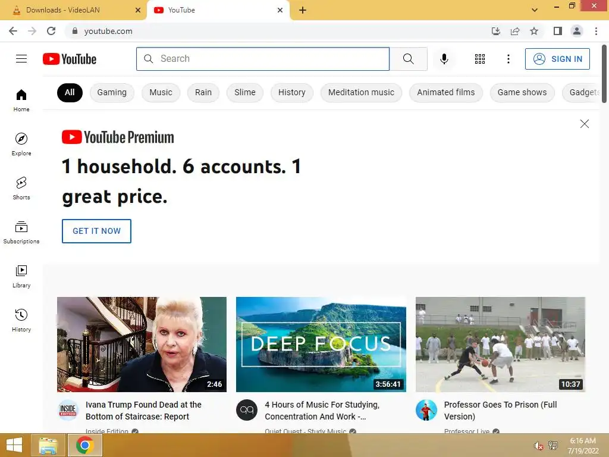
Task: Open Chrome's three-dot menu
Action: tap(596, 31)
